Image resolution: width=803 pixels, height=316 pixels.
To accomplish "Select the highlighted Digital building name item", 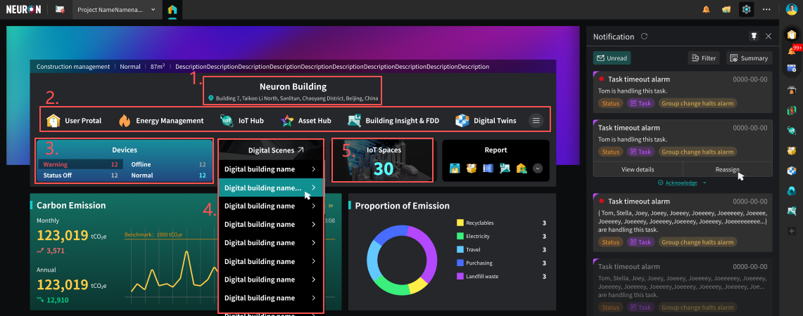I will pos(270,187).
